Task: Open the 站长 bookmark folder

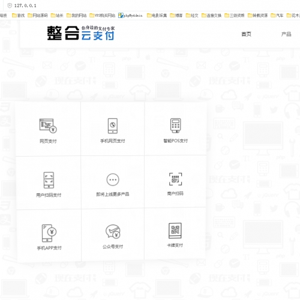Action: pyautogui.click(x=57, y=16)
